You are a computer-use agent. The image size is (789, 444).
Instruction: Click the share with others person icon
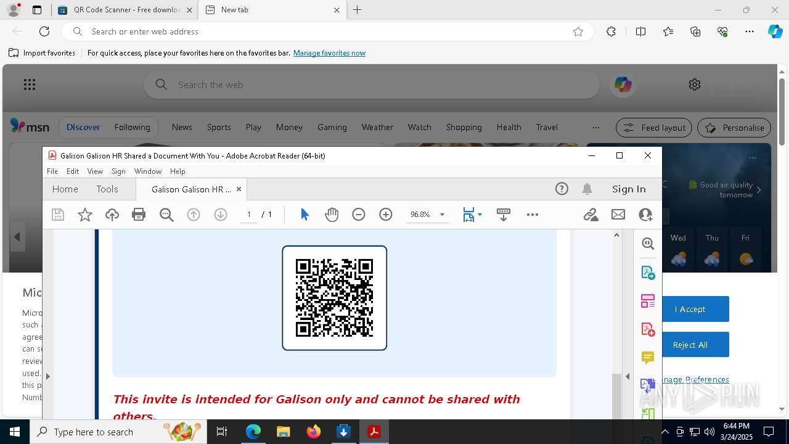click(645, 215)
